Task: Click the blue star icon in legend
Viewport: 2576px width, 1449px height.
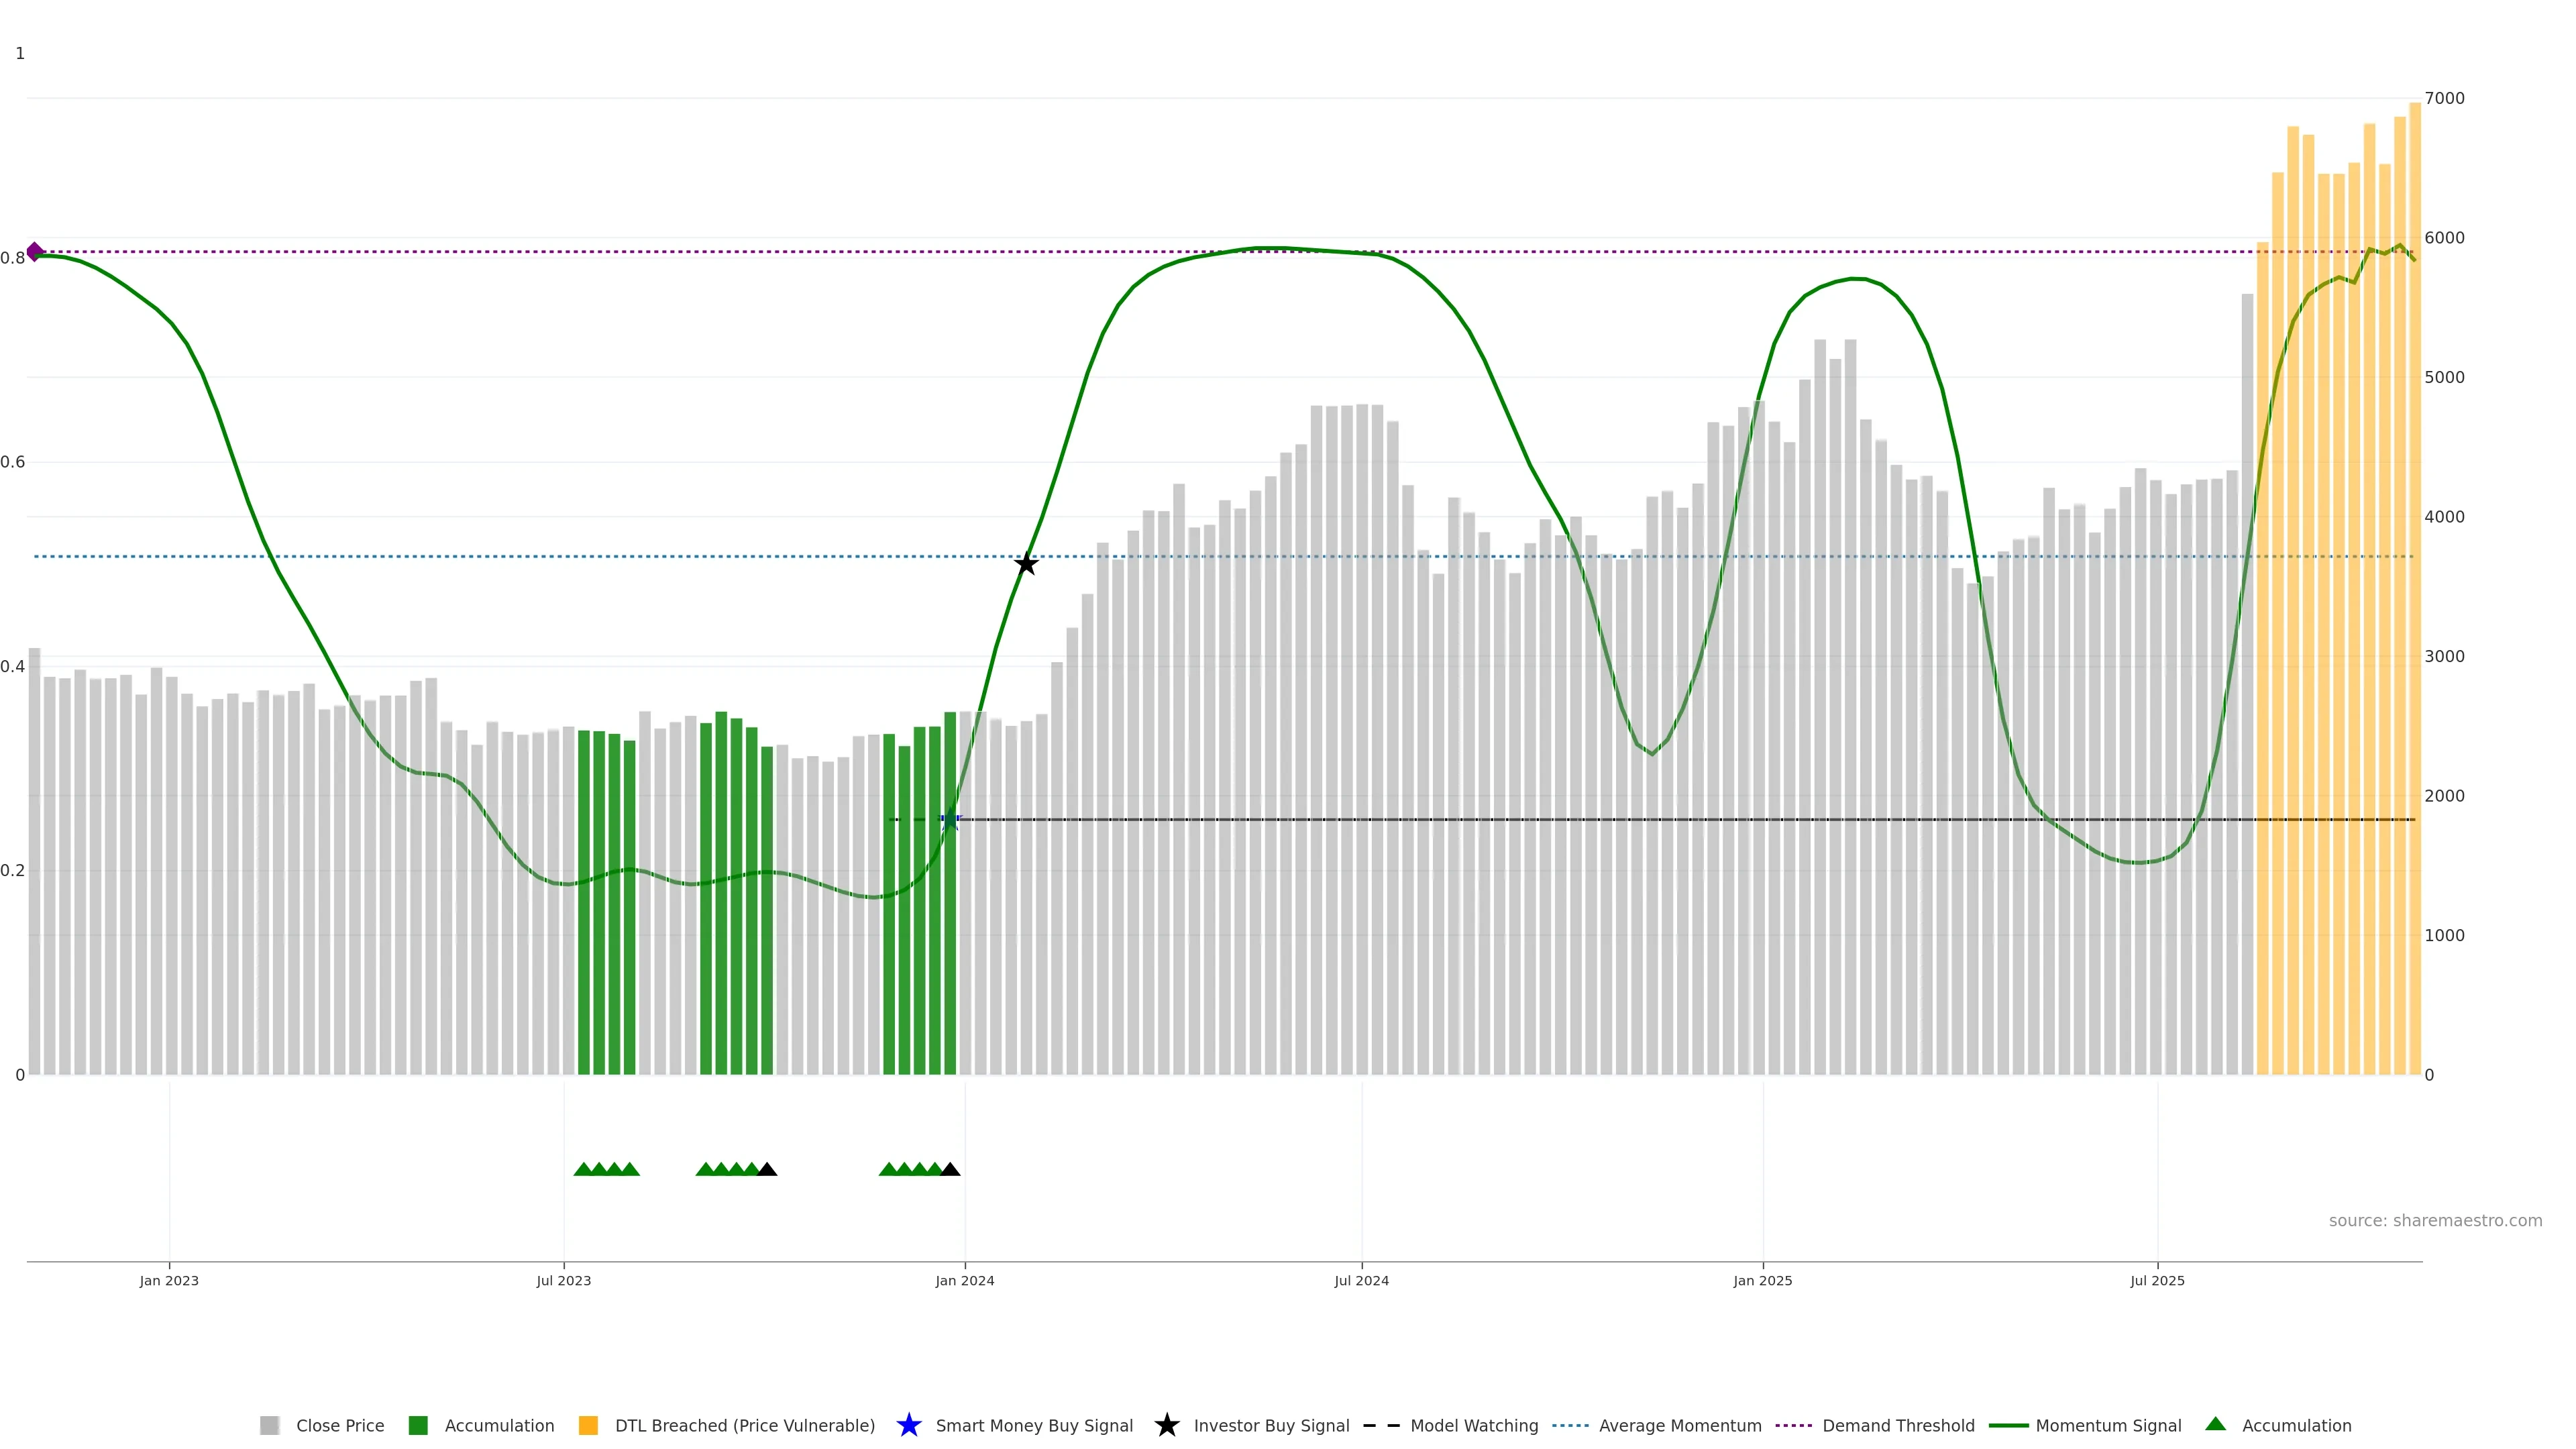Action: pyautogui.click(x=908, y=1425)
